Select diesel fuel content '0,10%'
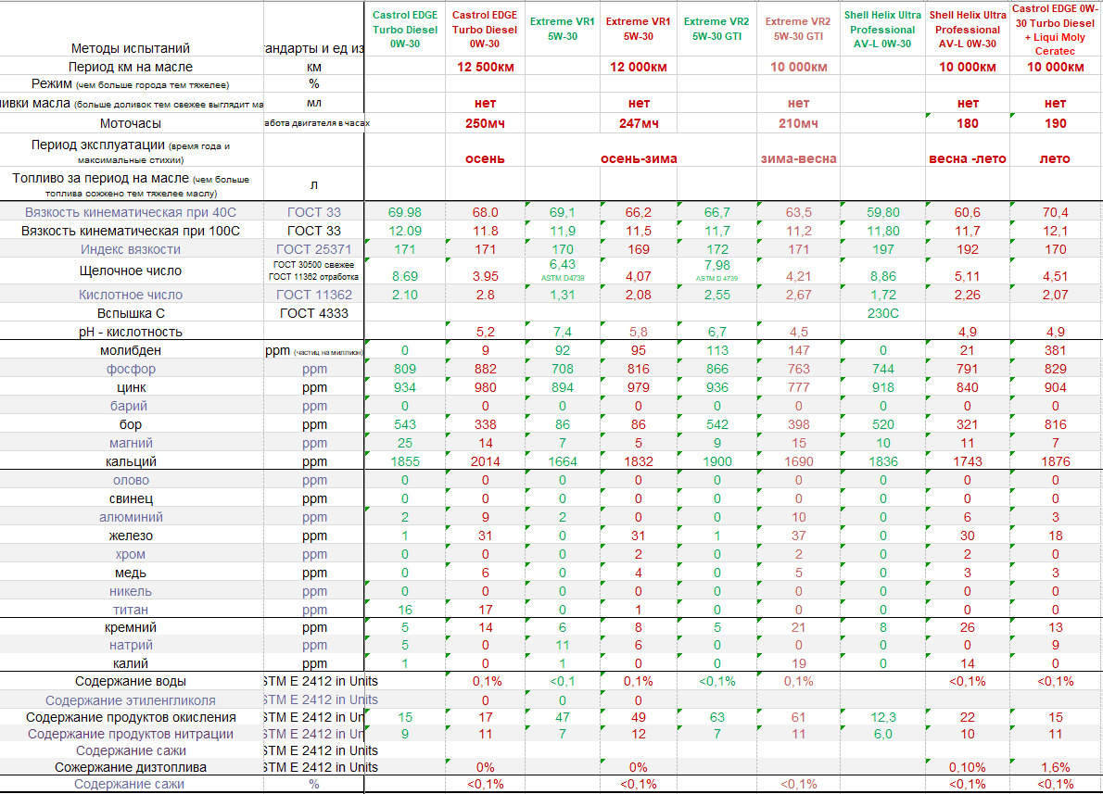 (968, 767)
